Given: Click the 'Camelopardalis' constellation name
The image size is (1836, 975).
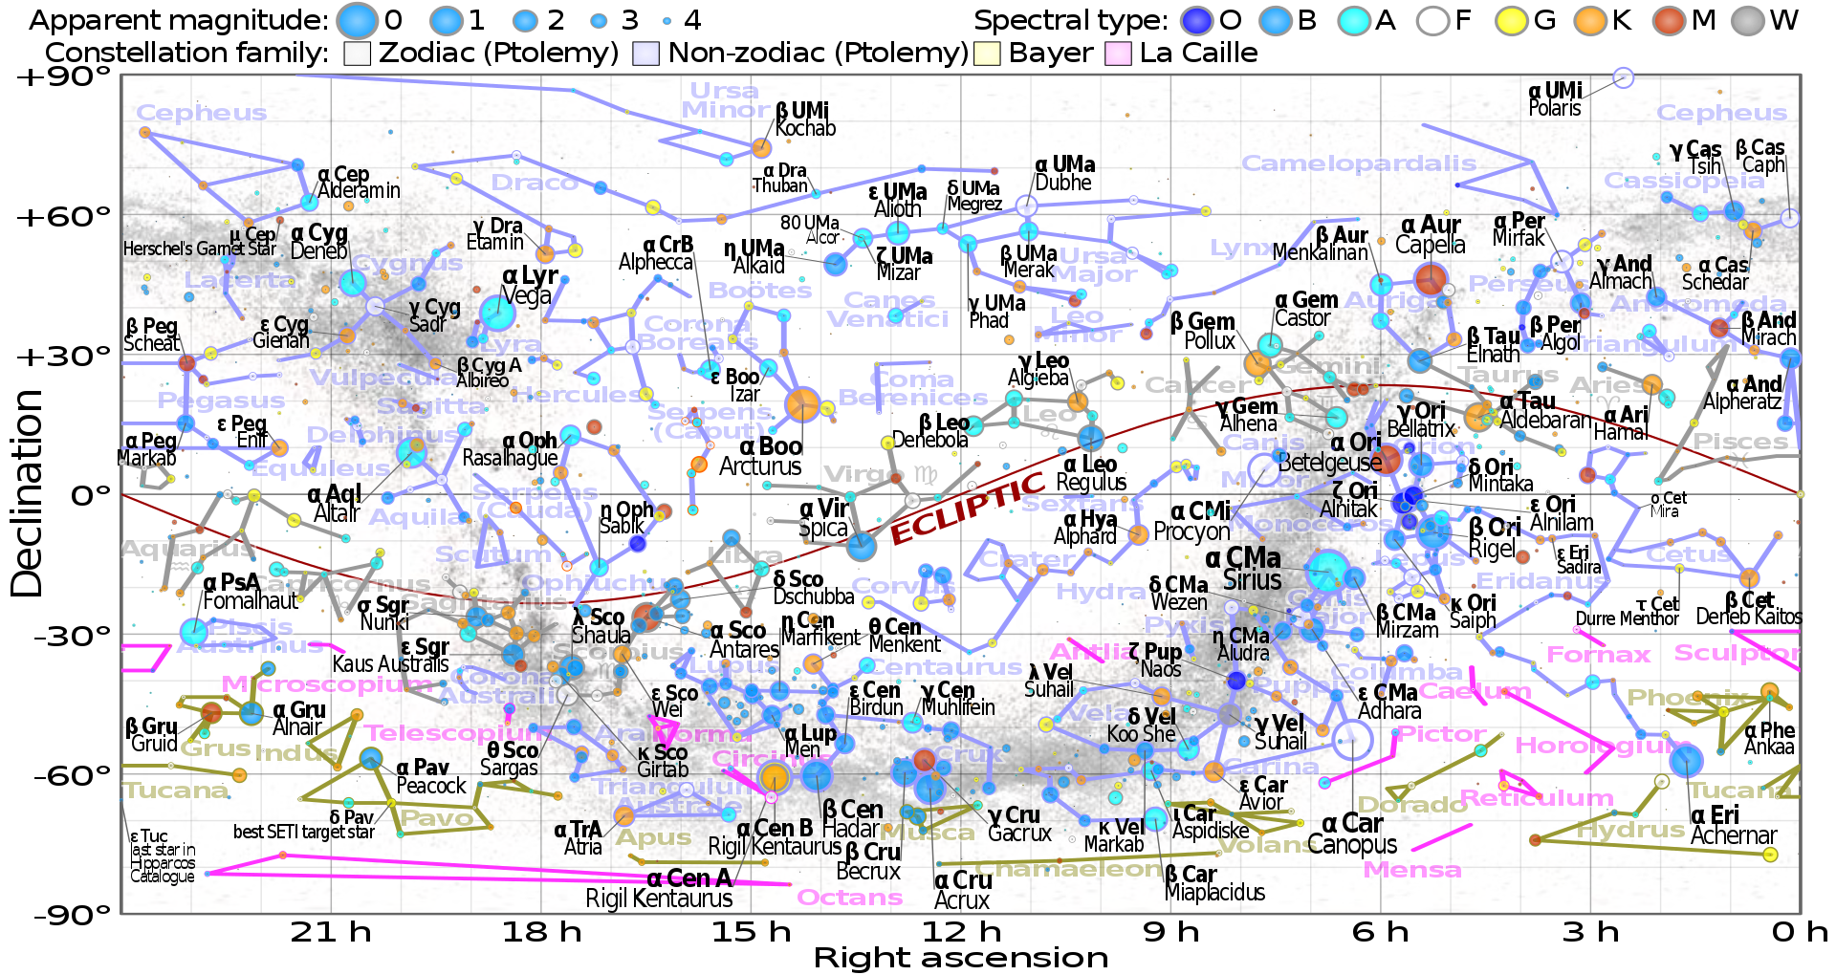Looking at the screenshot, I should [1359, 164].
